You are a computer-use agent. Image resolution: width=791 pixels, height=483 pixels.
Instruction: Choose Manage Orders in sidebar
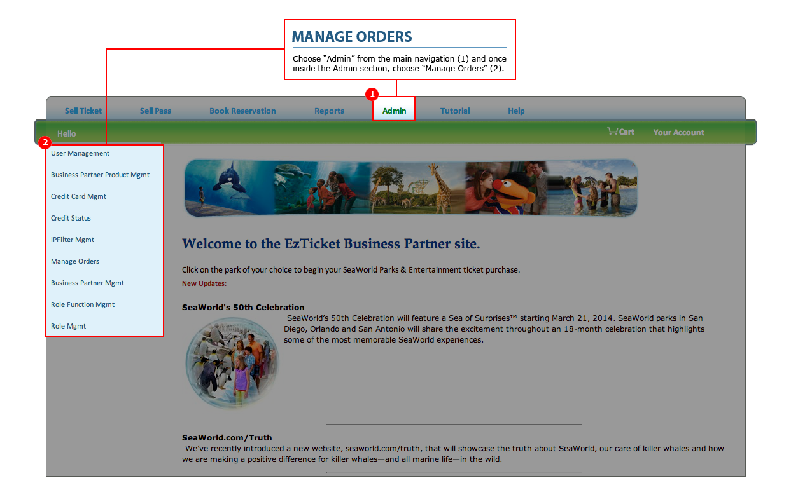tap(75, 261)
